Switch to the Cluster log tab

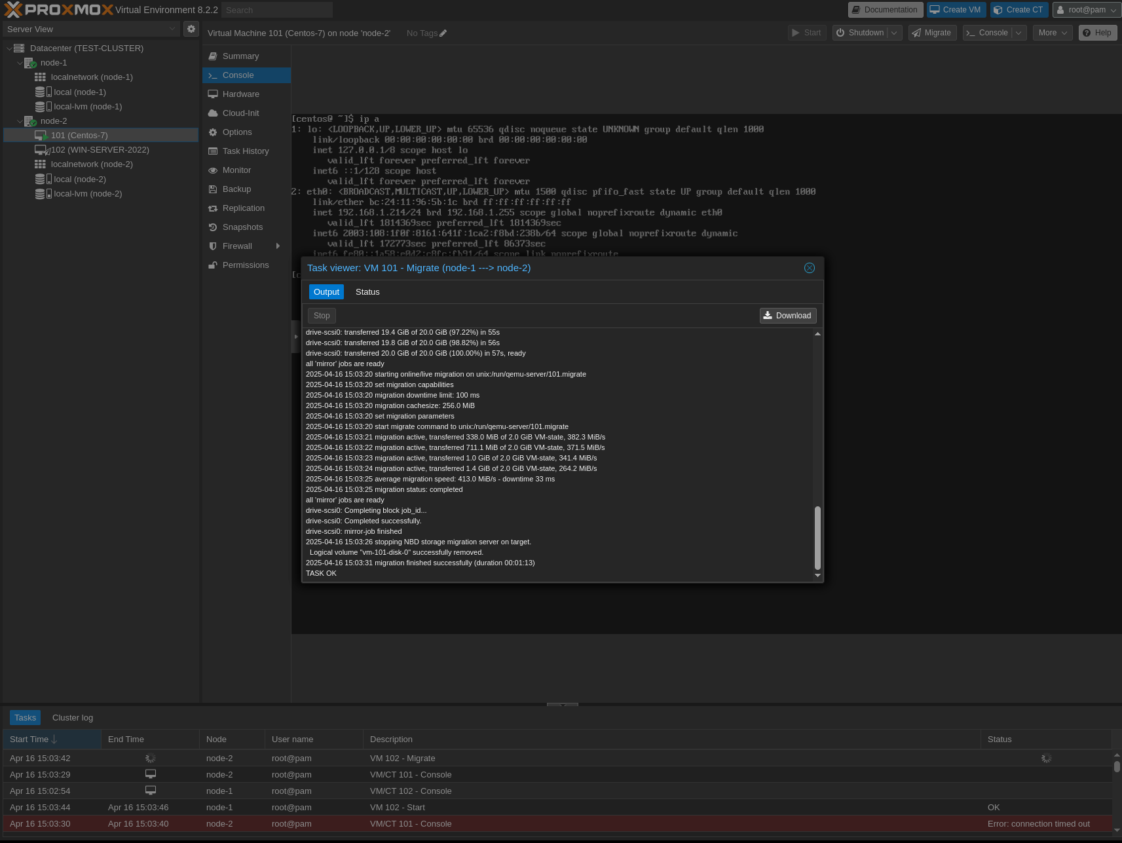tap(72, 717)
